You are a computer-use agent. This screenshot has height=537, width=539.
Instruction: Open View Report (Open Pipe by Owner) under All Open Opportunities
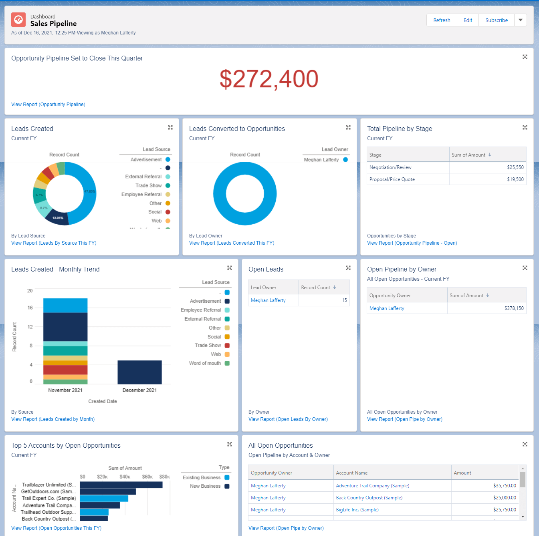[286, 528]
